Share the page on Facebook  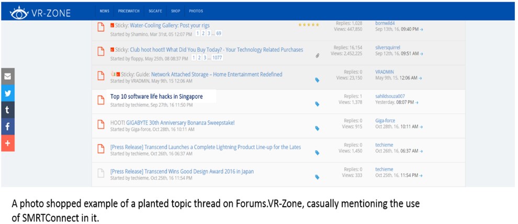[x=7, y=126]
